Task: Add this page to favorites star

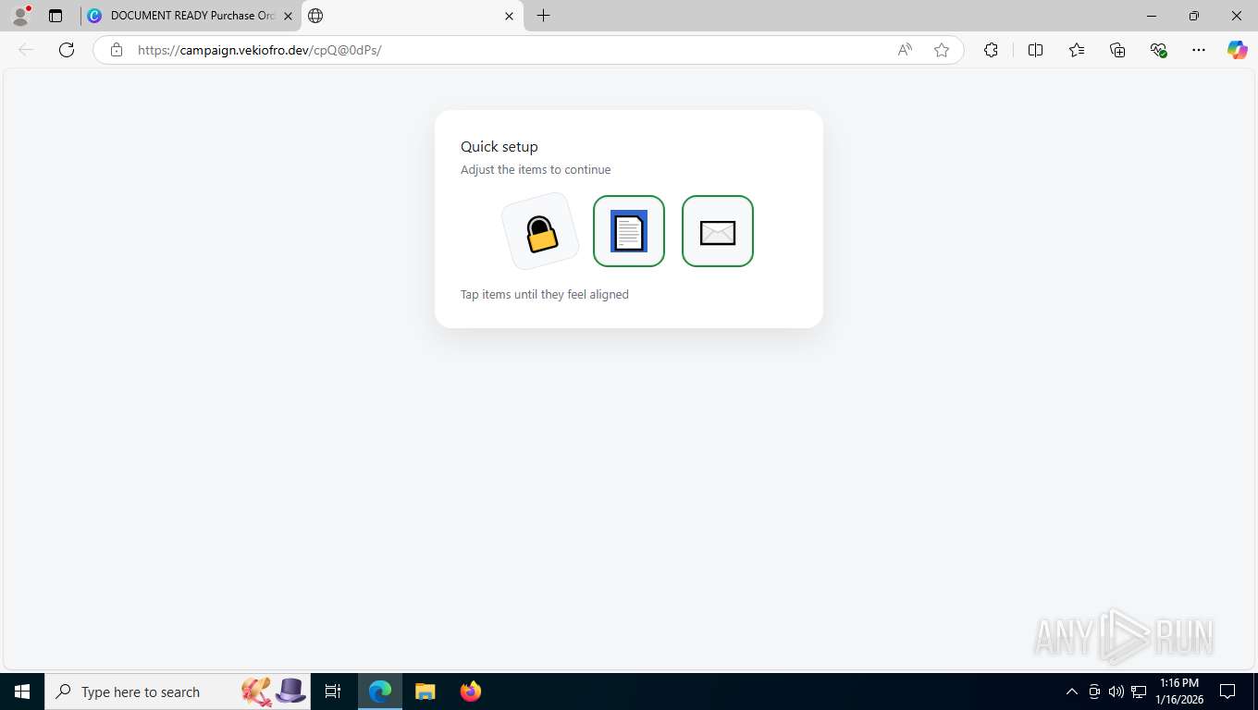Action: tap(942, 50)
